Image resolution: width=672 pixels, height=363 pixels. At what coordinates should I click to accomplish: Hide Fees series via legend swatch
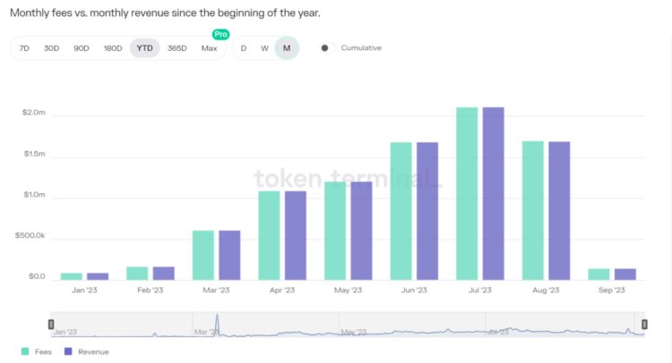24,351
